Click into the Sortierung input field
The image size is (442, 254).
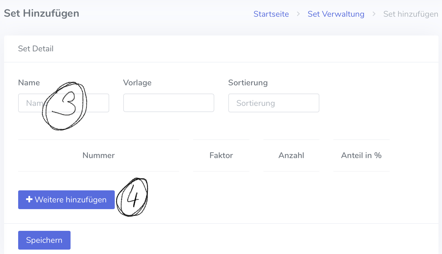(274, 103)
